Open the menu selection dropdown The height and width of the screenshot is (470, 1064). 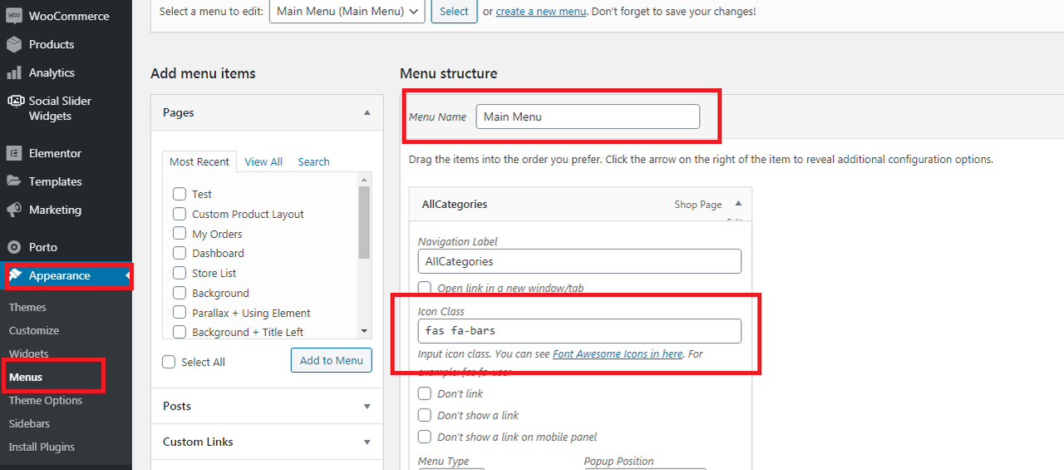[x=347, y=11]
